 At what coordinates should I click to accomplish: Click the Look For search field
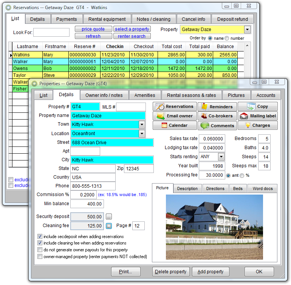(x=51, y=32)
